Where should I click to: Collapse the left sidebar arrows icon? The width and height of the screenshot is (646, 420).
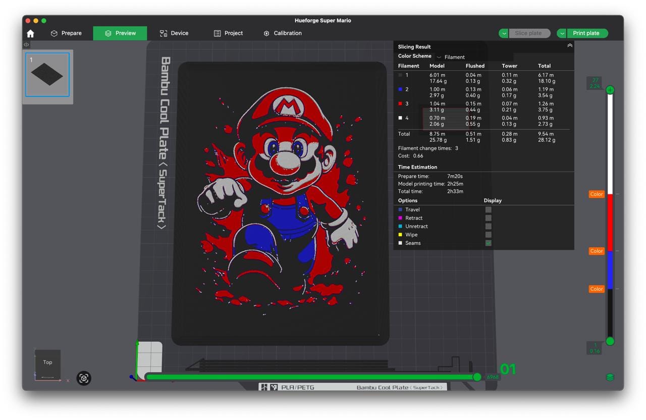pos(26,45)
